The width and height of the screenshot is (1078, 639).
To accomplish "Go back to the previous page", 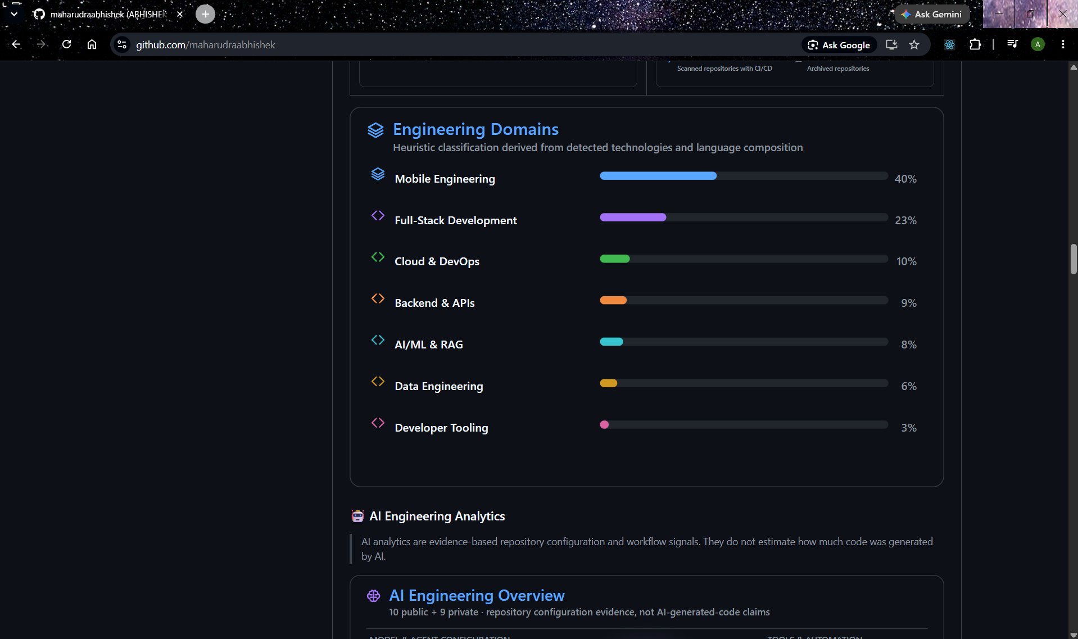I will 16,44.
